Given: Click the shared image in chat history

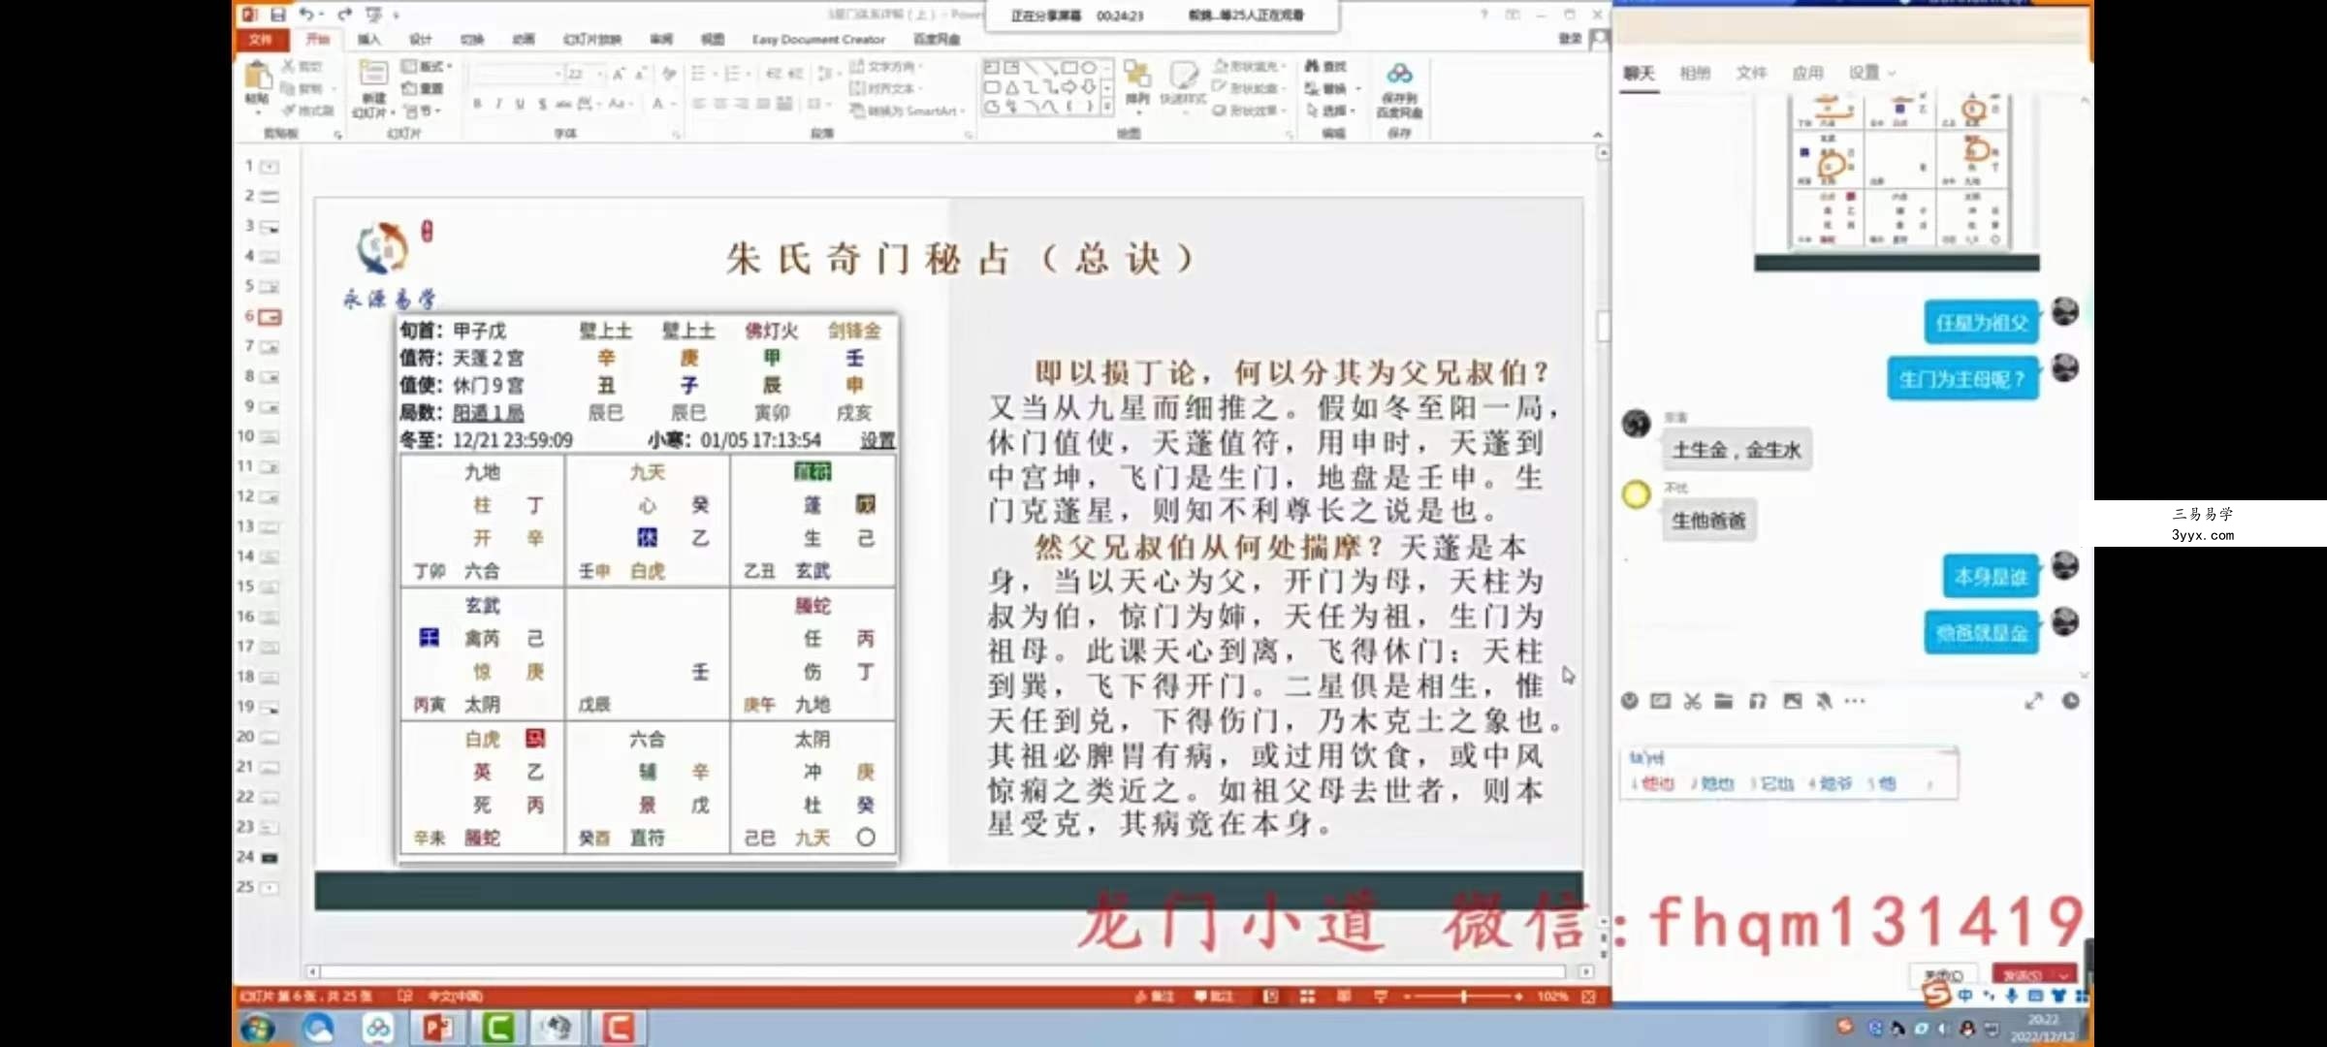Looking at the screenshot, I should [x=1897, y=182].
